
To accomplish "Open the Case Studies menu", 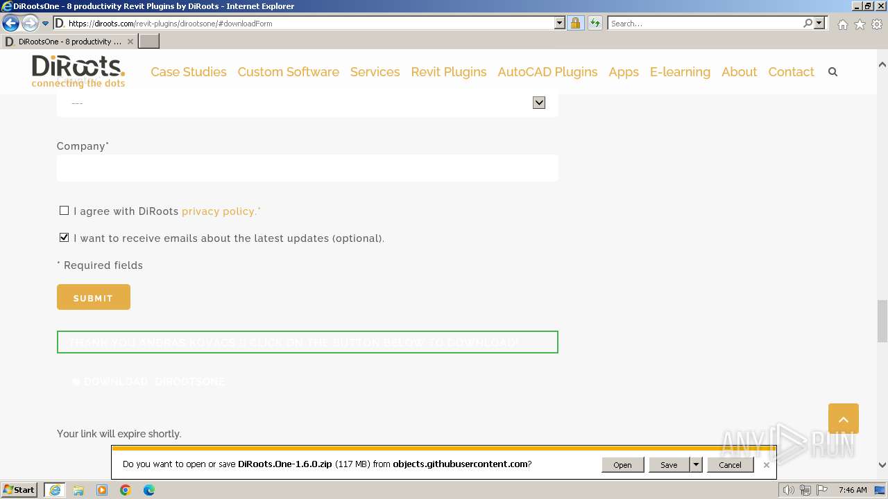I will [x=189, y=72].
